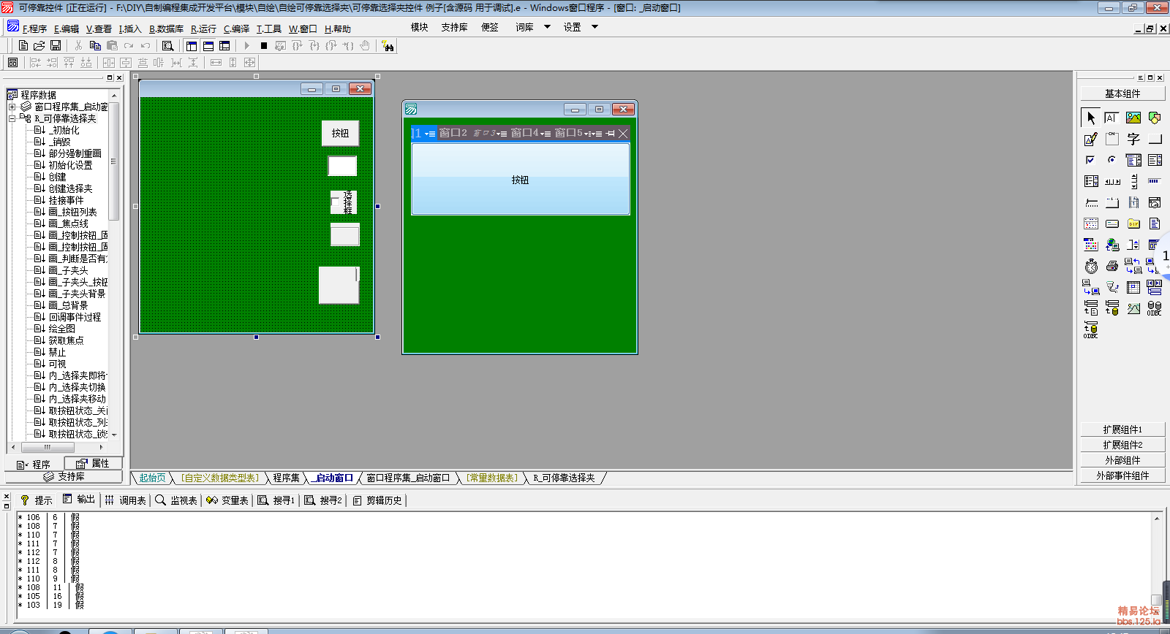Image resolution: width=1170 pixels, height=634 pixels.
Task: Open the dropdown arrow next to 词库
Action: (x=547, y=27)
